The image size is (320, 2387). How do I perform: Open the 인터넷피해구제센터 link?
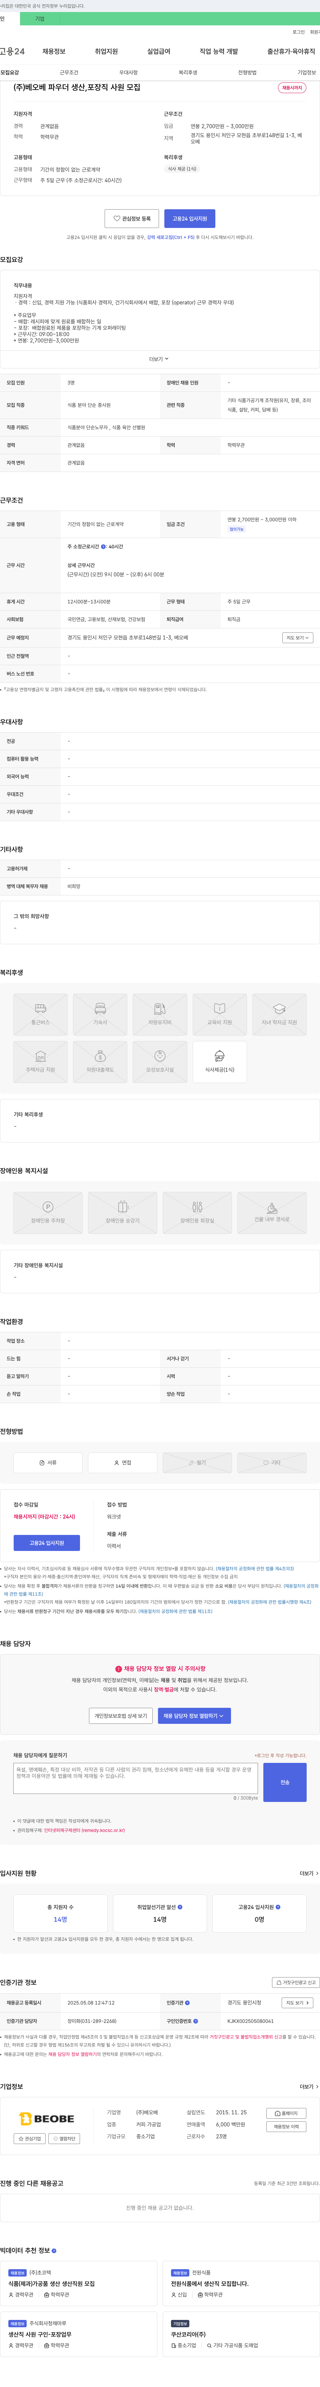(83, 1830)
